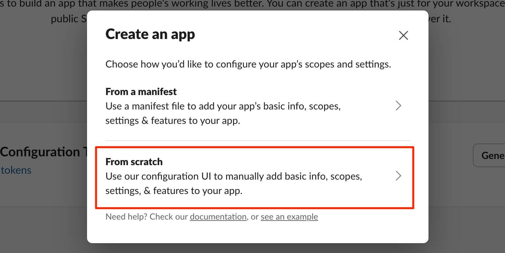Close the Create an app dialog
The image size is (505, 253).
click(403, 35)
